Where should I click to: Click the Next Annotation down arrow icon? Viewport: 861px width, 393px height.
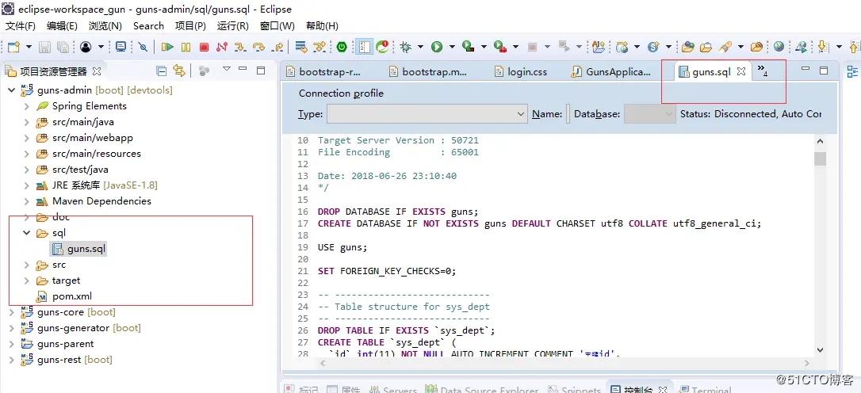tap(823, 48)
